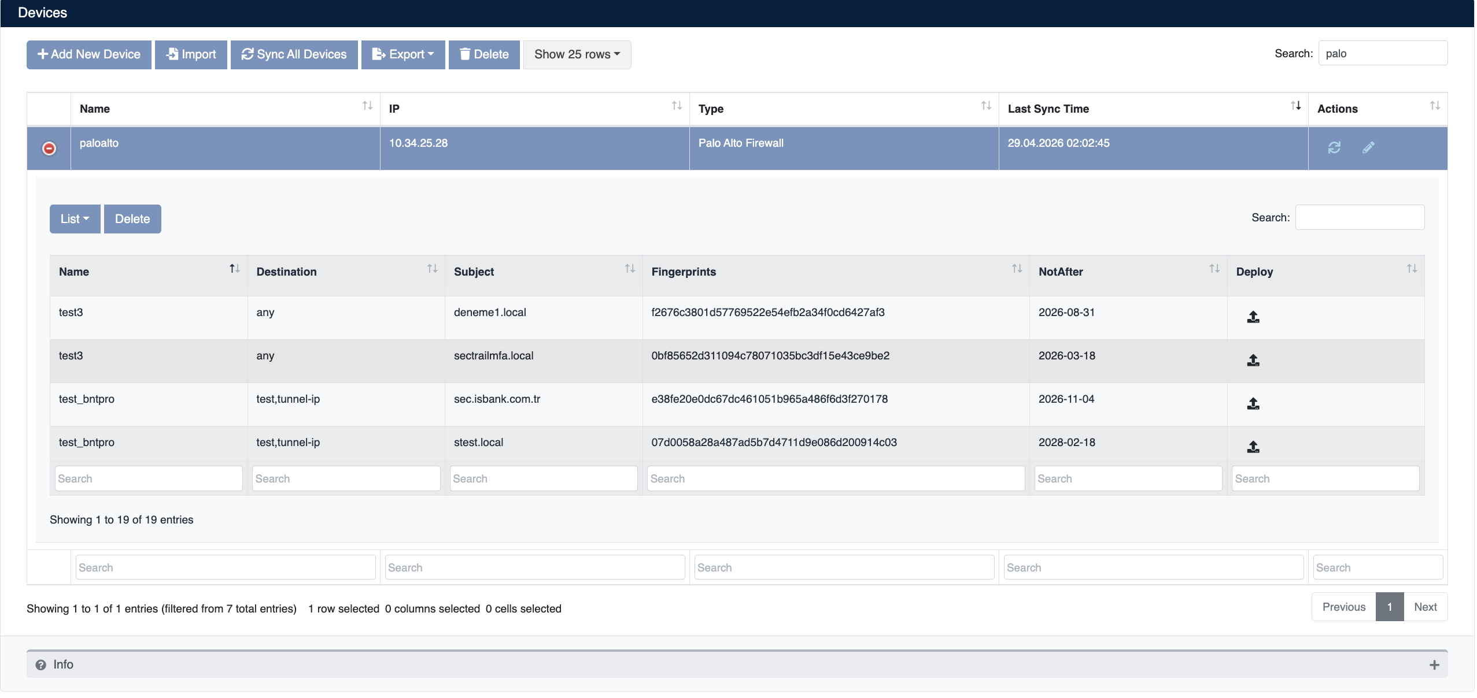Click Sync All Devices button
1477x698 pixels.
coord(294,54)
